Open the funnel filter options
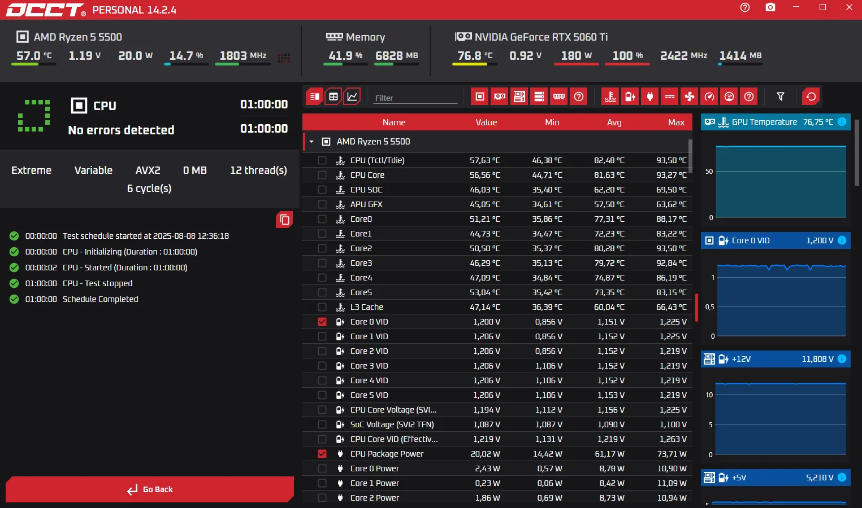The width and height of the screenshot is (862, 508). pyautogui.click(x=781, y=97)
